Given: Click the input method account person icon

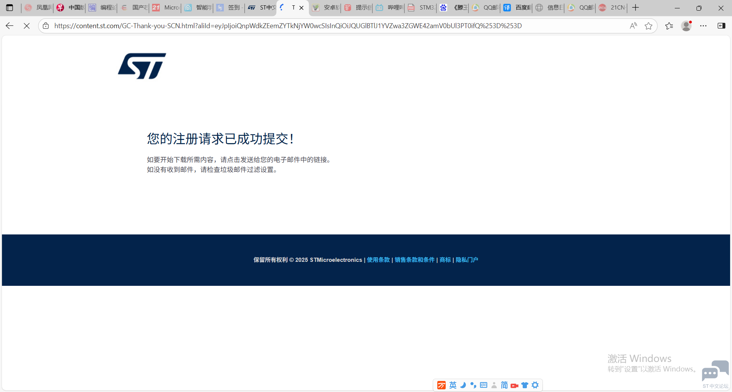Looking at the screenshot, I should [494, 385].
